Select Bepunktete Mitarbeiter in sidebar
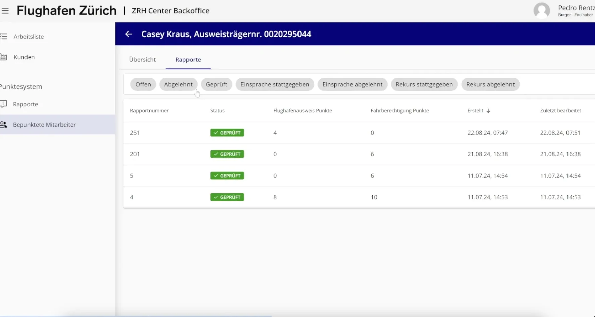 pos(57,125)
